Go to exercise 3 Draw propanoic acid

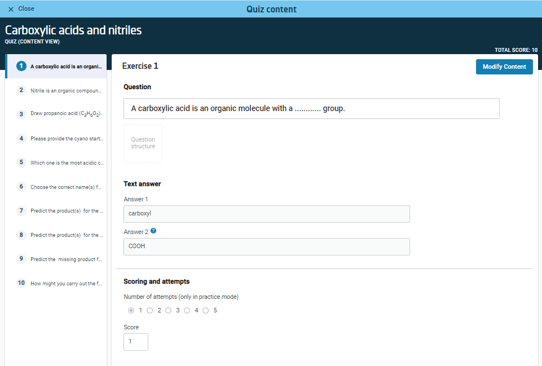[x=56, y=114]
